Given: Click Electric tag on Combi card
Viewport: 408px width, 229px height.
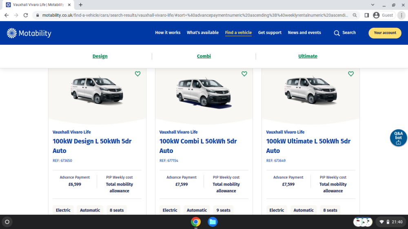Looking at the screenshot, I should pos(170,210).
